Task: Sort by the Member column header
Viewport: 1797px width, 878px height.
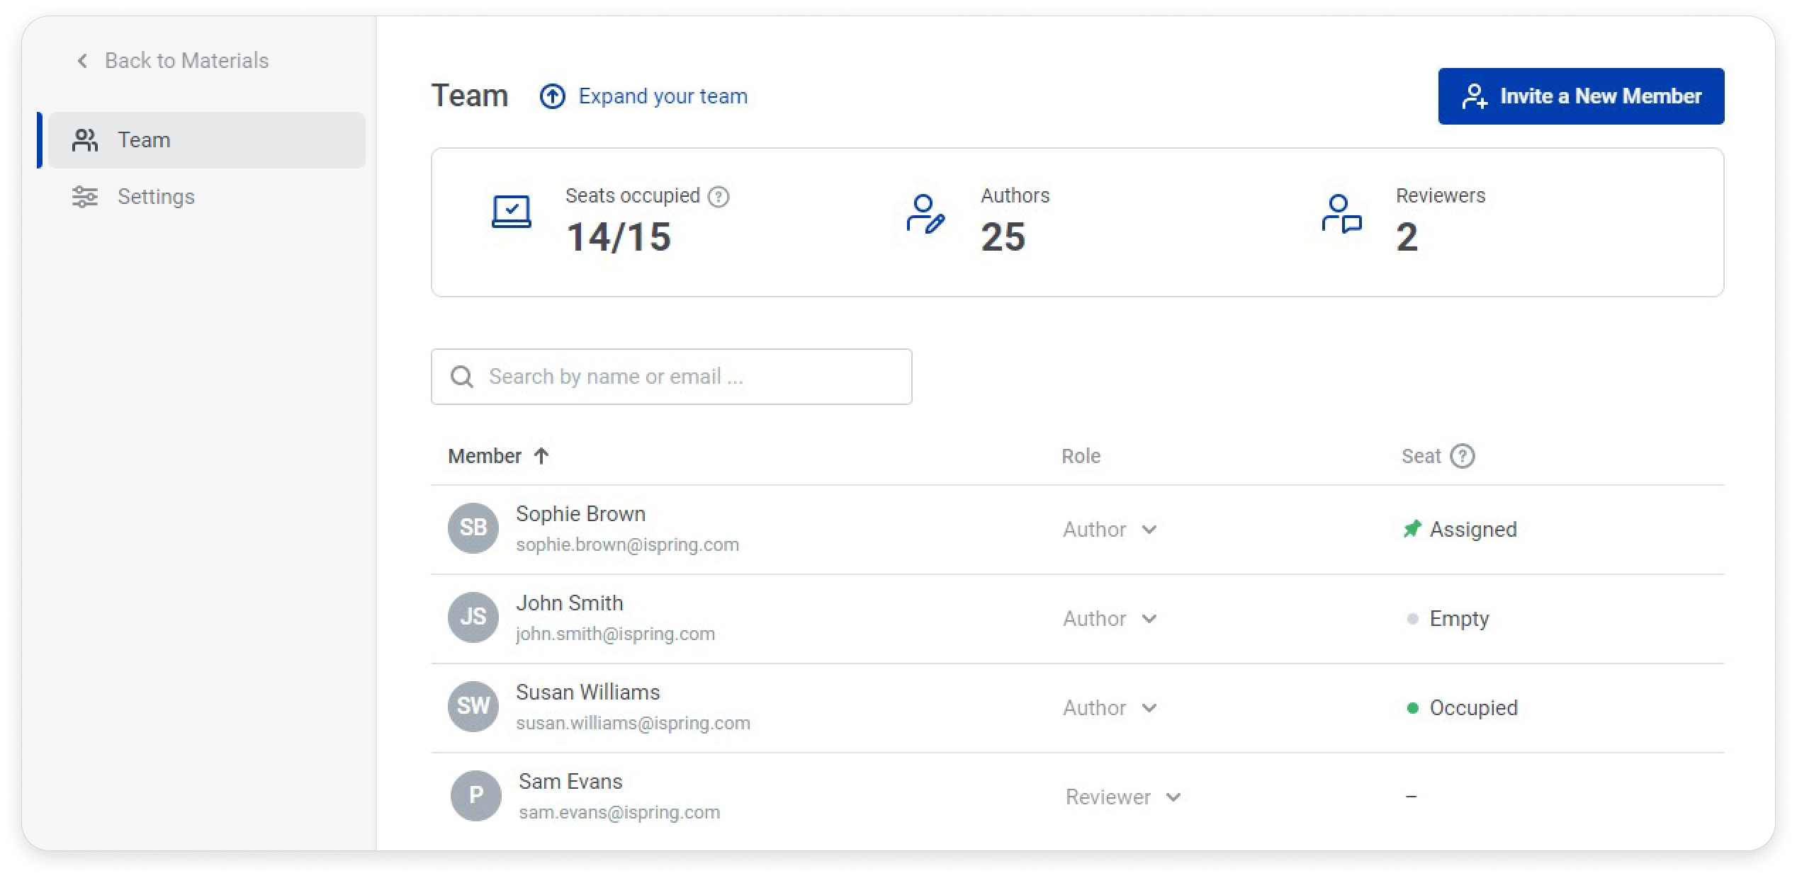Action: click(x=499, y=456)
